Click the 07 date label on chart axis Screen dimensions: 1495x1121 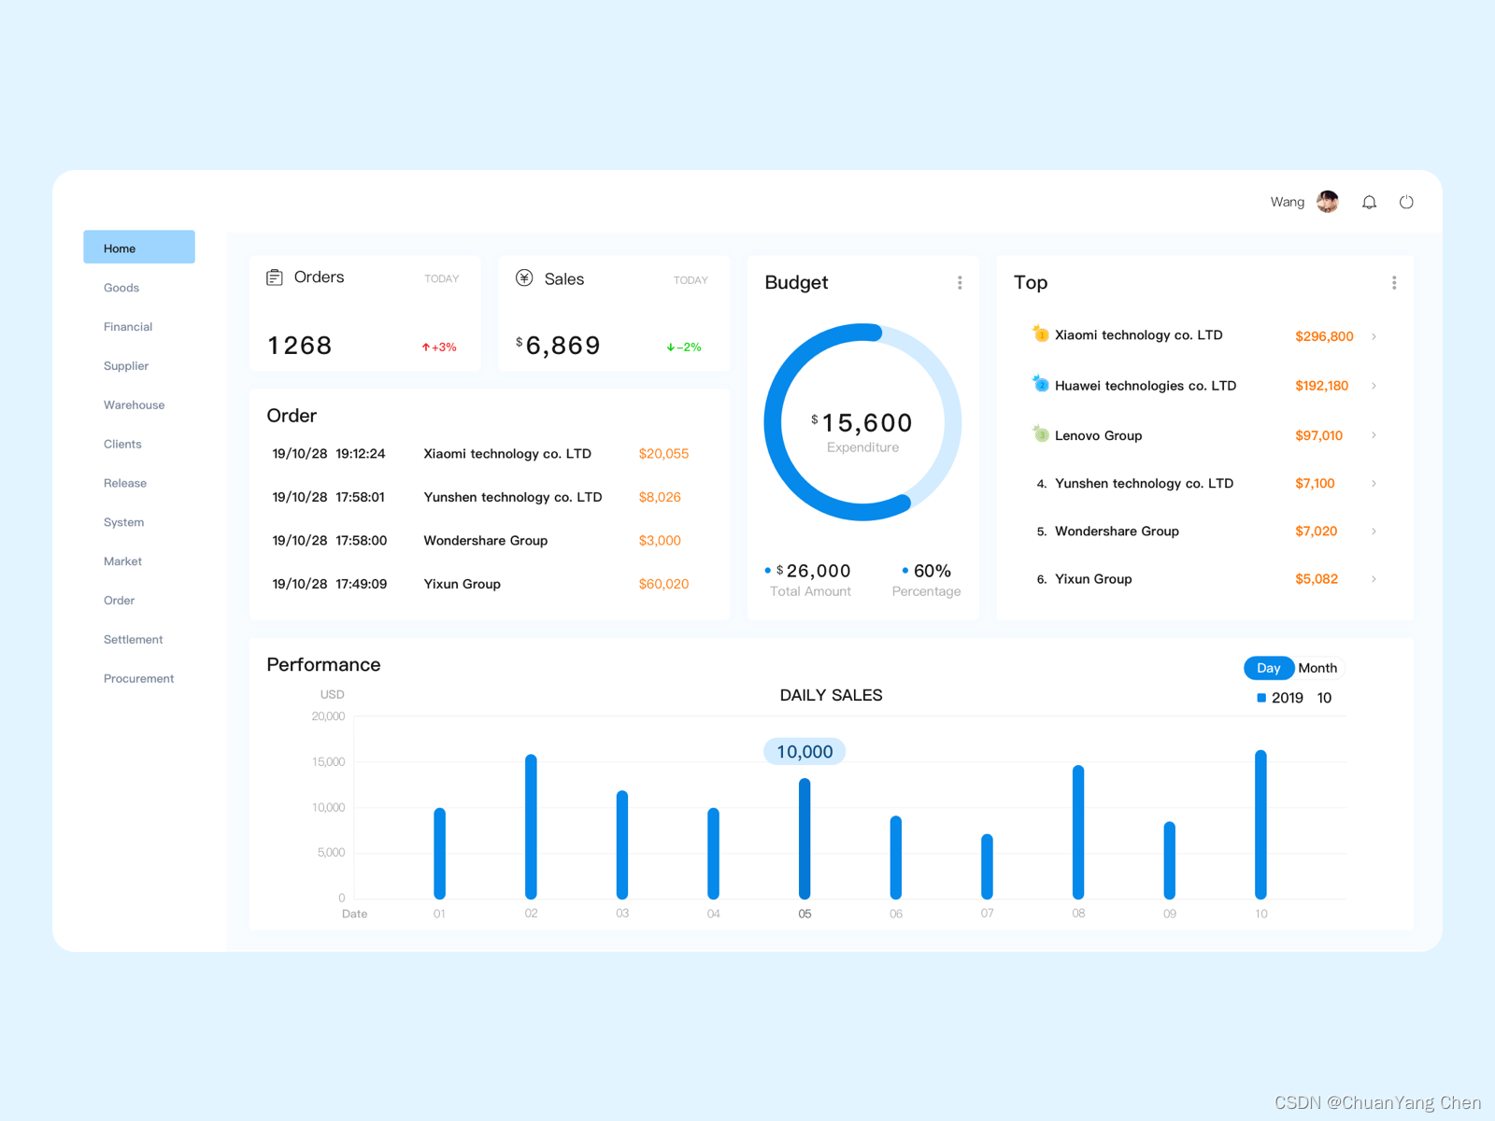(988, 914)
